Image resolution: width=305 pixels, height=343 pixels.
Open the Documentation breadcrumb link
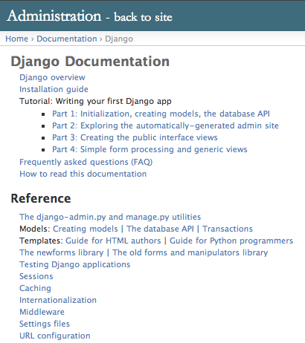click(x=67, y=39)
